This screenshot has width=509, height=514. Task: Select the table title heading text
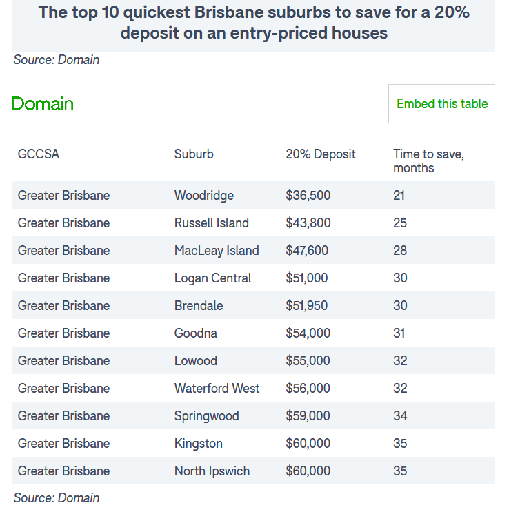254,23
